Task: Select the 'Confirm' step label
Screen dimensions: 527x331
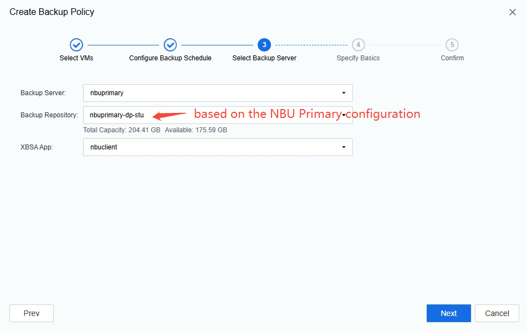Action: tap(452, 58)
